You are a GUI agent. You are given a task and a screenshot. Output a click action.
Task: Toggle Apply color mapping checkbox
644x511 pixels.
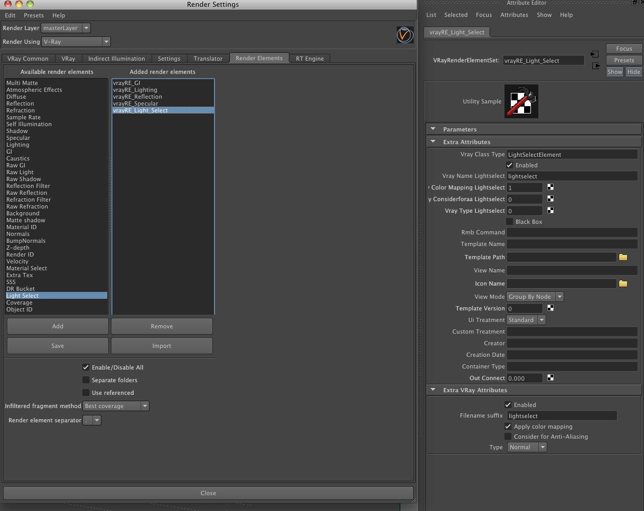coord(508,427)
